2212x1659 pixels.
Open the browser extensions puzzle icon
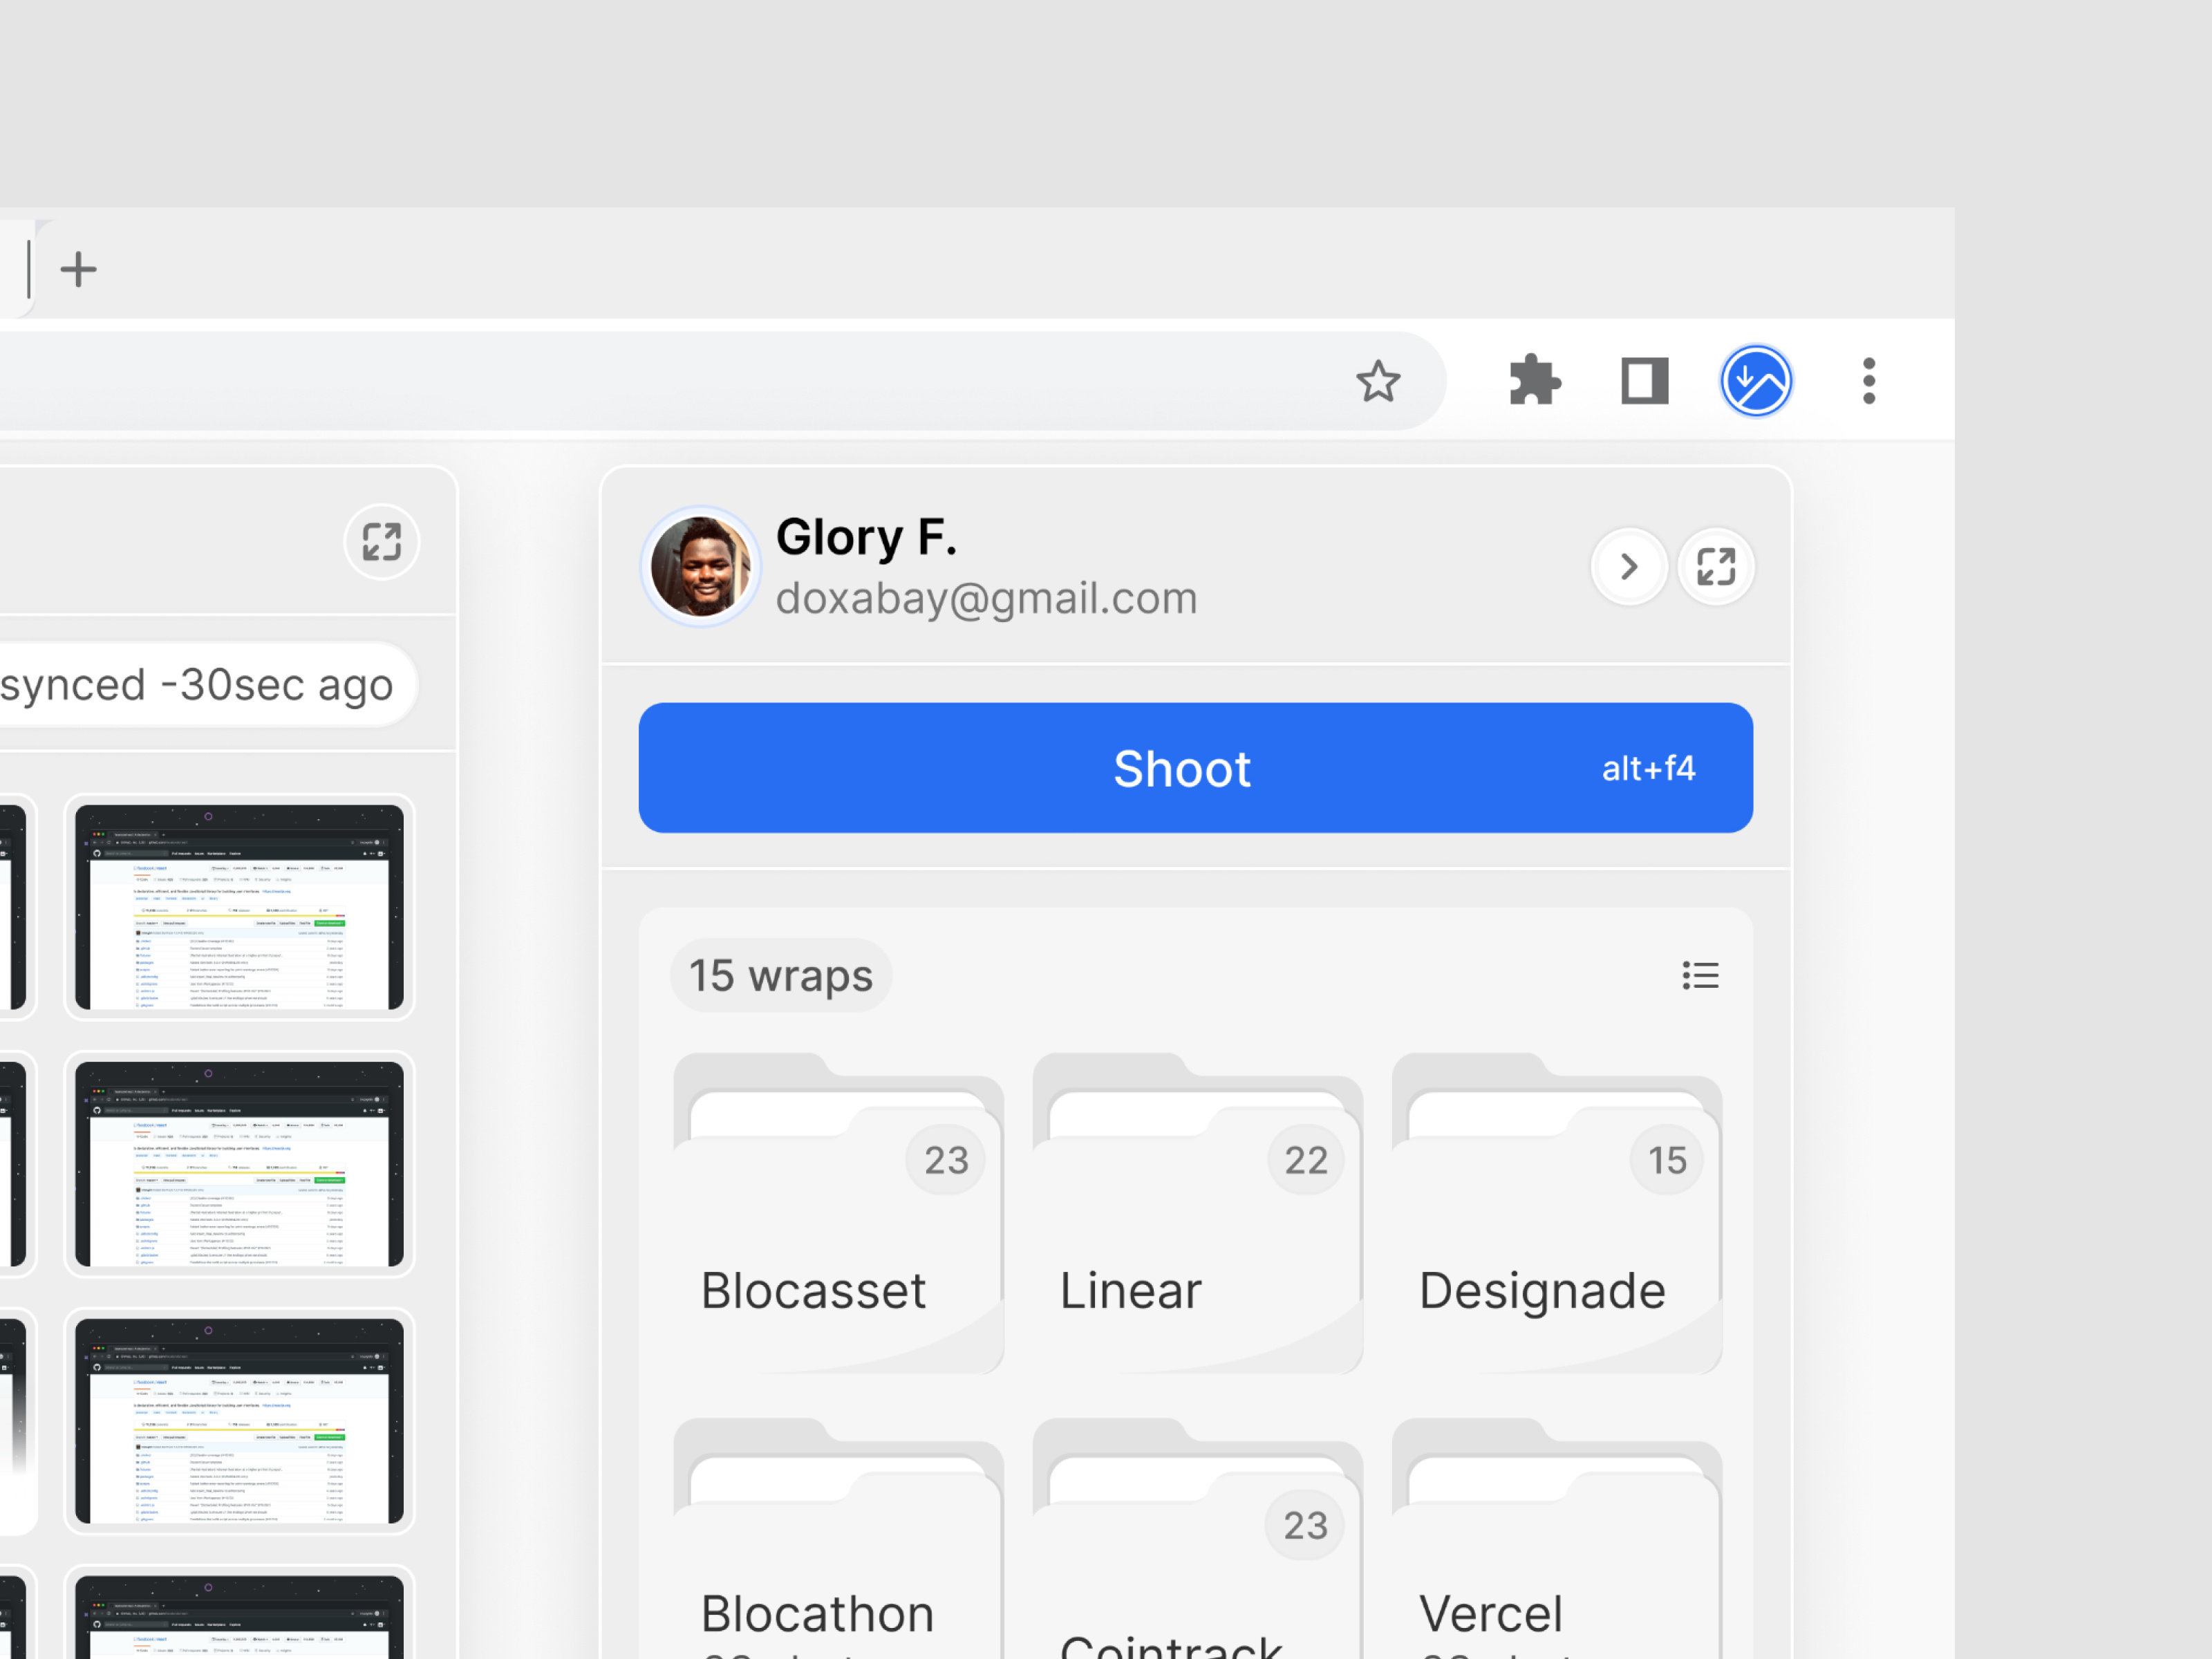[1534, 381]
